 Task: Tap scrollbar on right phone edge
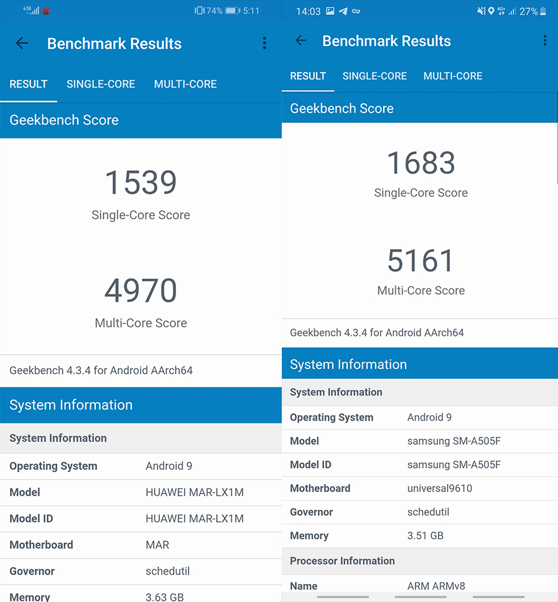[557, 153]
